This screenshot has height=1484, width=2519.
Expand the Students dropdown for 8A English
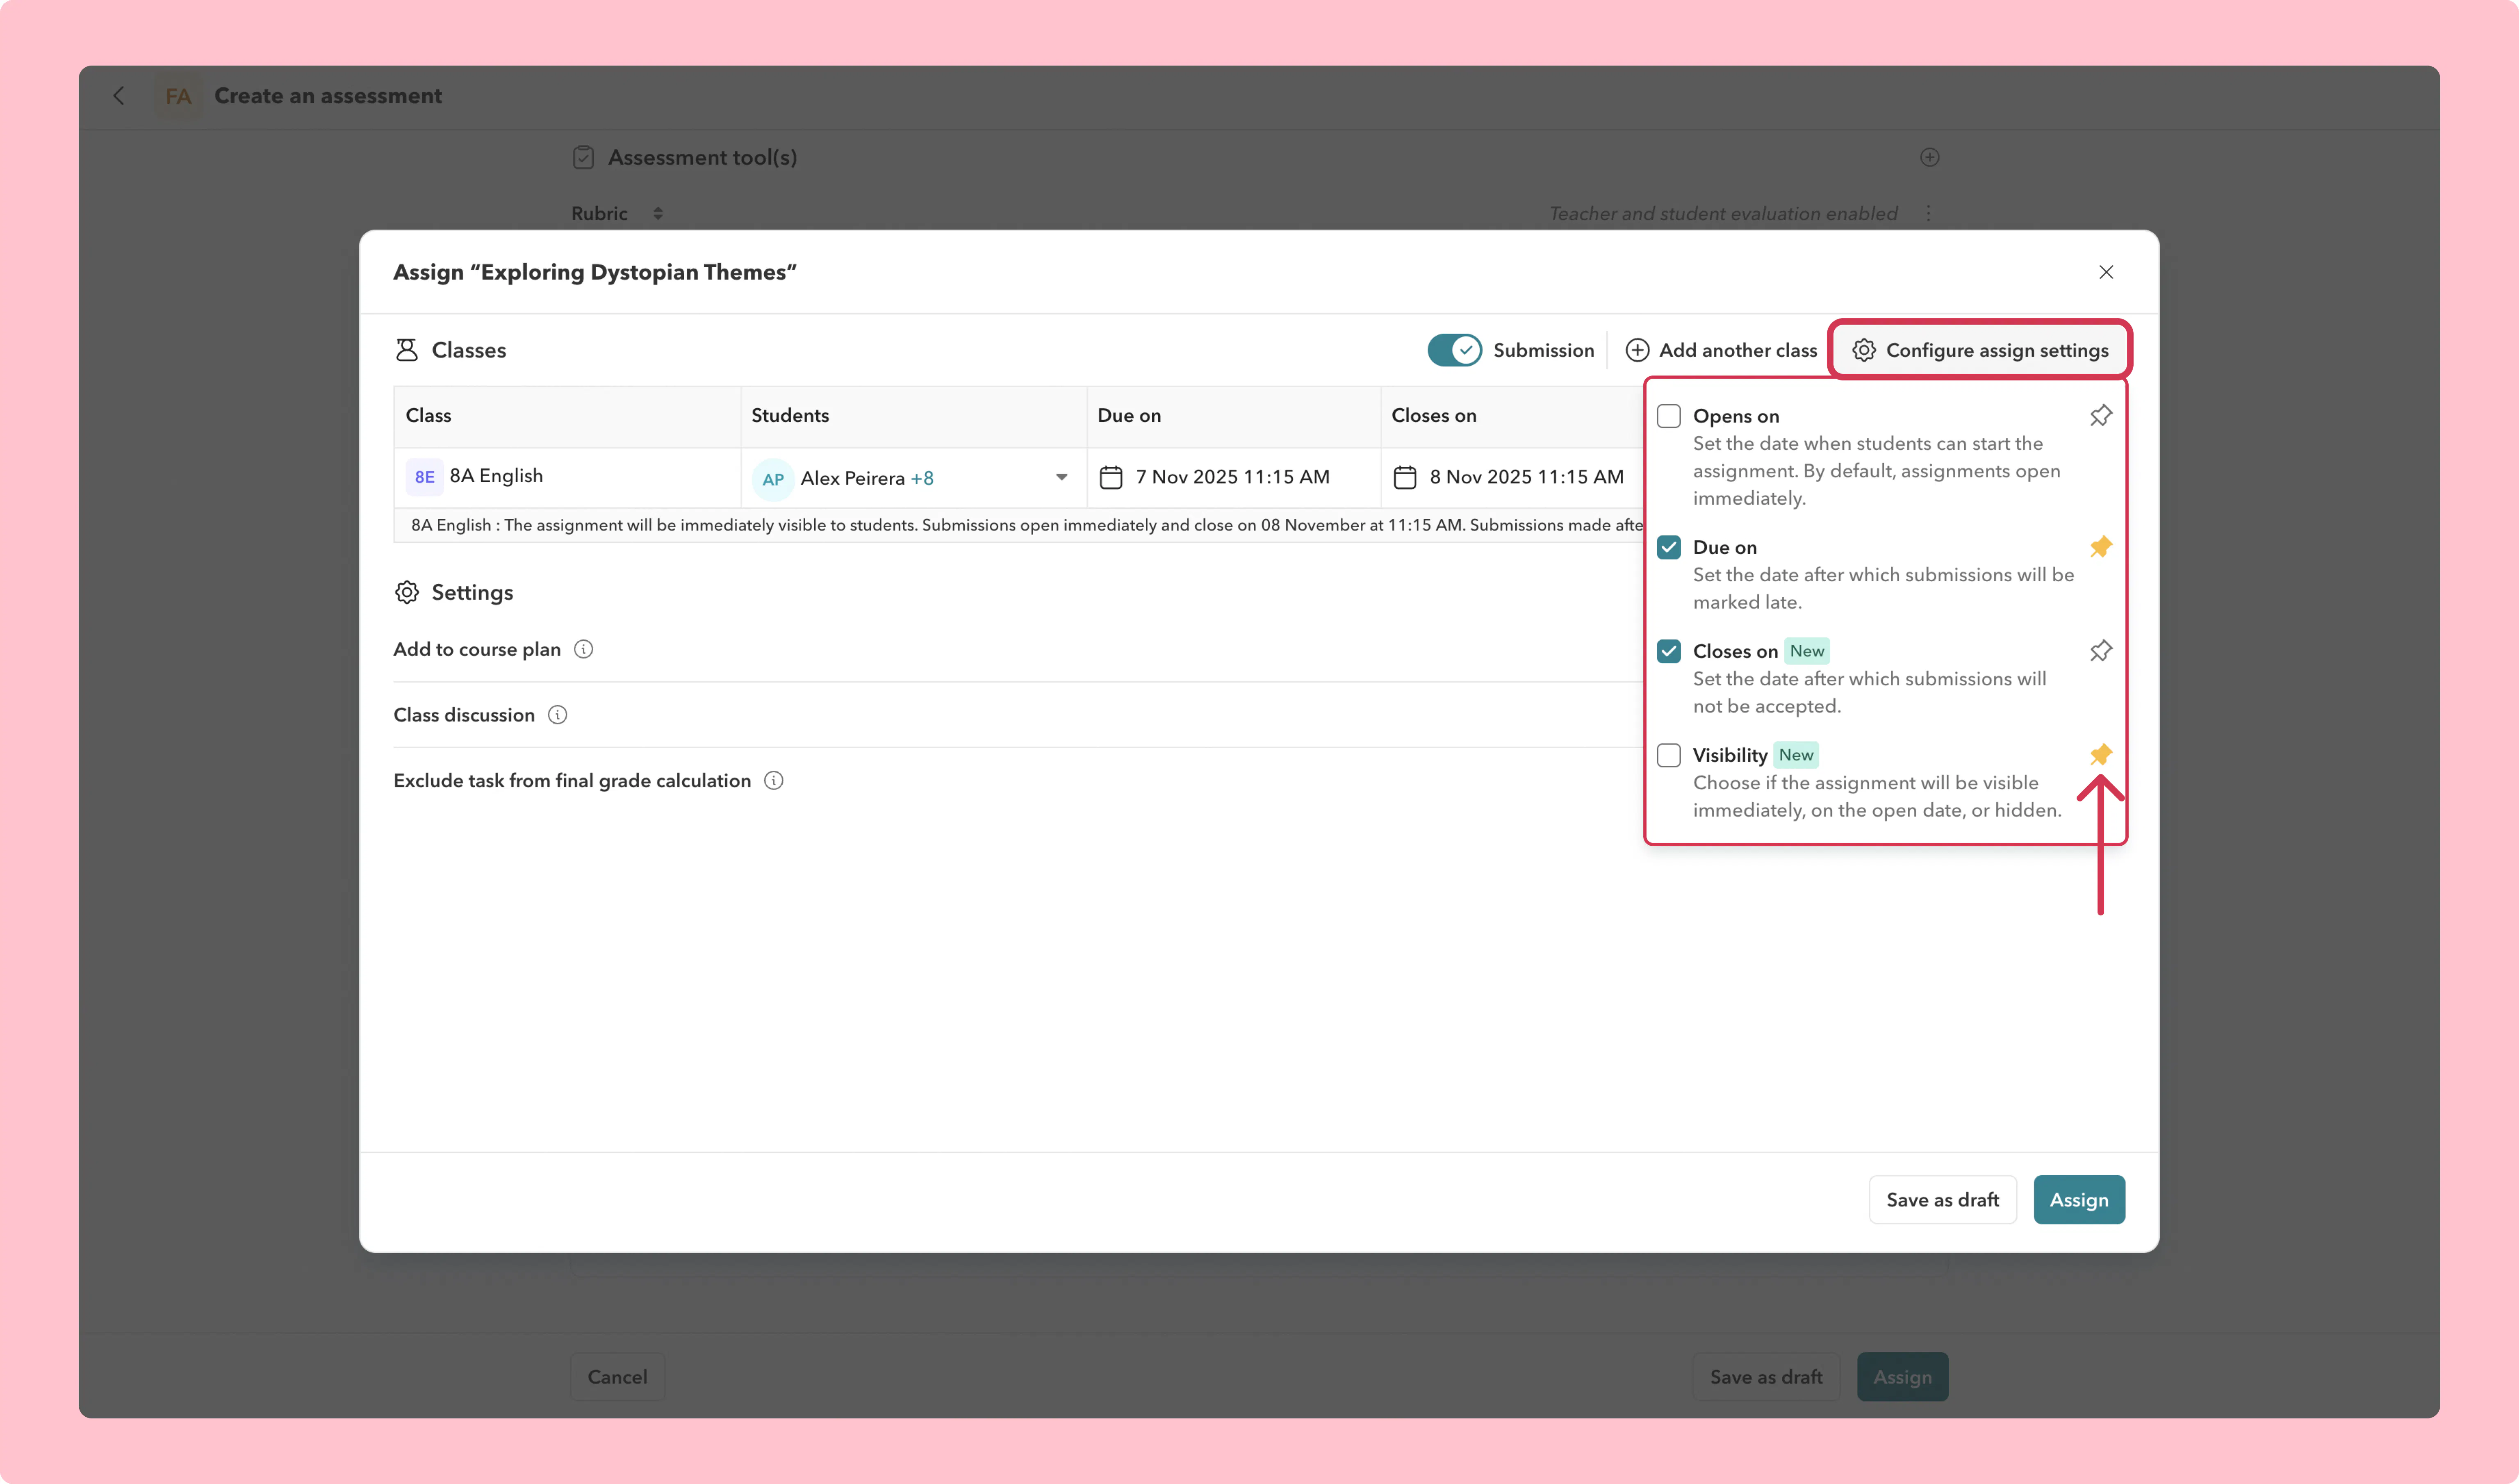[x=1061, y=477]
